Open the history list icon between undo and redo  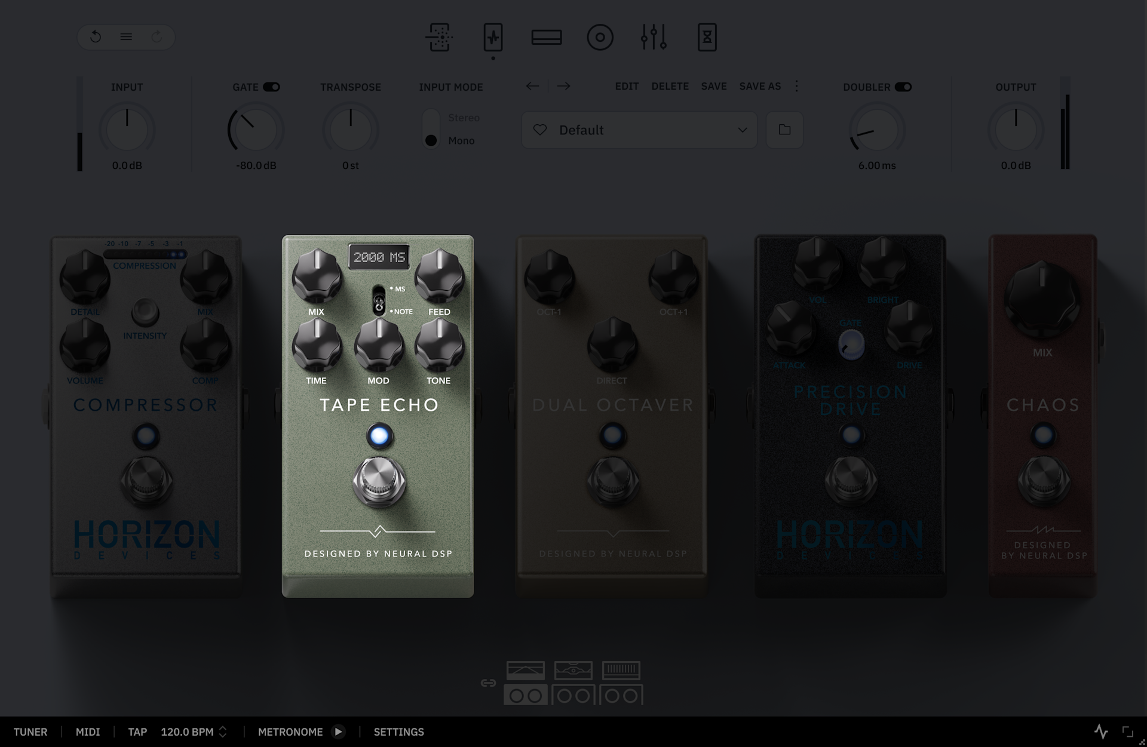pos(126,37)
